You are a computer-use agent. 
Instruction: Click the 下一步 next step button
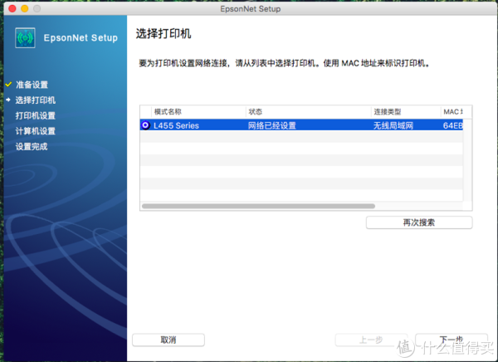coord(452,340)
